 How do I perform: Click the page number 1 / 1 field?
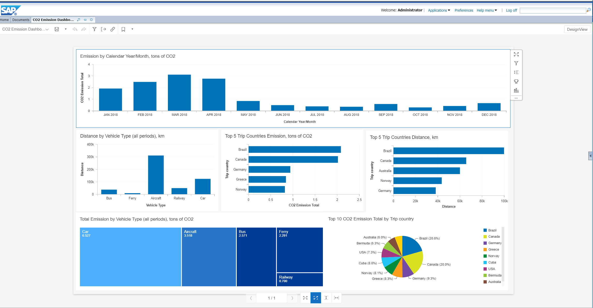271,298
